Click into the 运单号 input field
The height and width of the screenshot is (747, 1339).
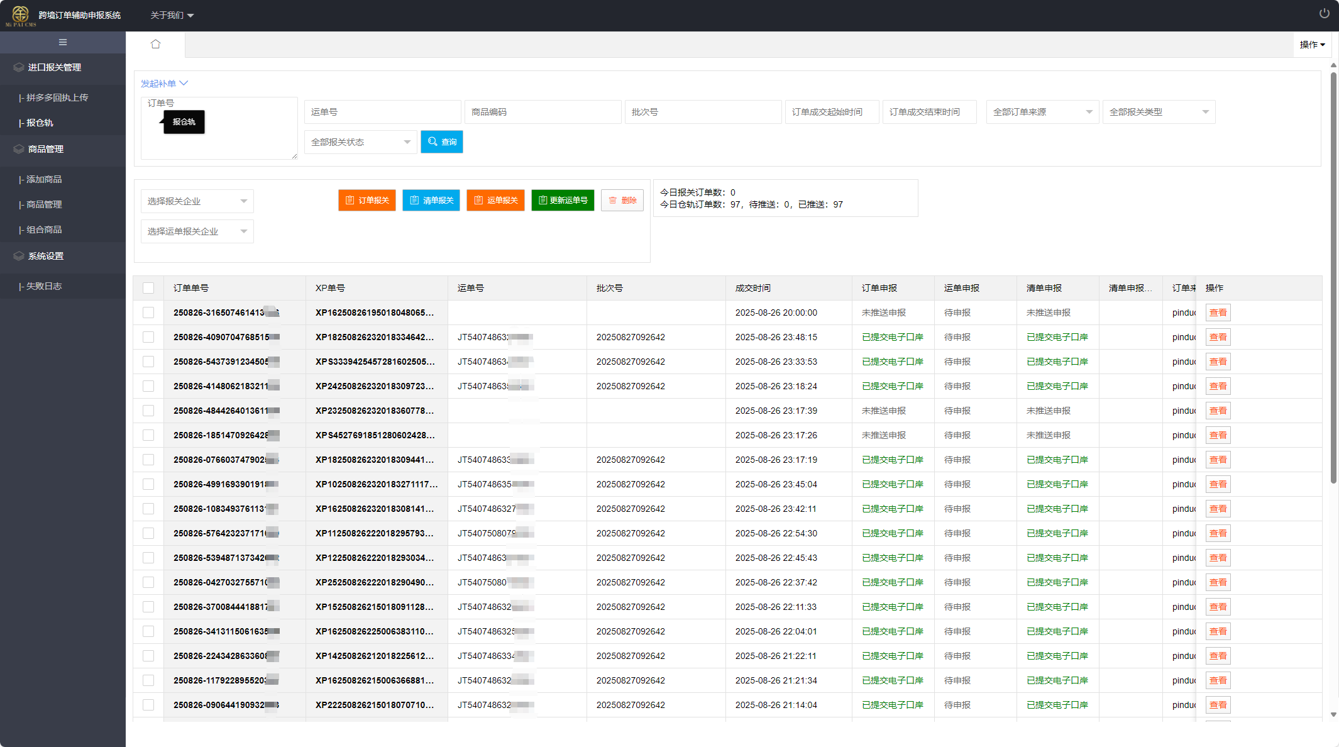(382, 112)
